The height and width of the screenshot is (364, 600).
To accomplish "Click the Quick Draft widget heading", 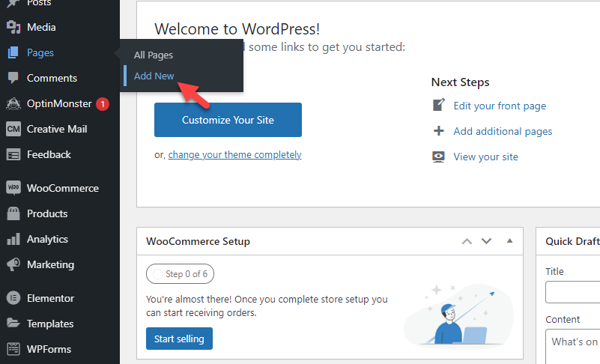I will (x=573, y=241).
